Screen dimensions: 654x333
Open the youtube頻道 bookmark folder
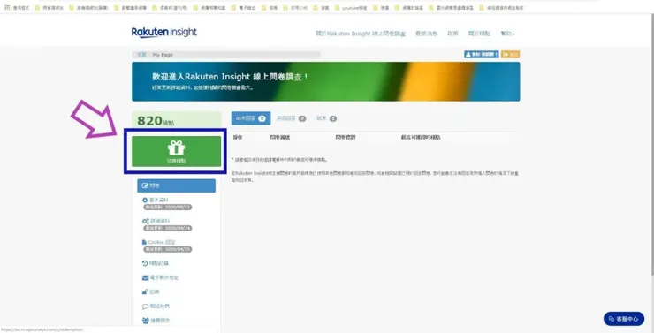351,8
